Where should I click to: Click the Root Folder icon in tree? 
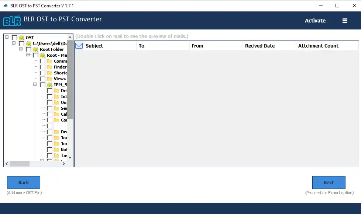click(x=35, y=49)
